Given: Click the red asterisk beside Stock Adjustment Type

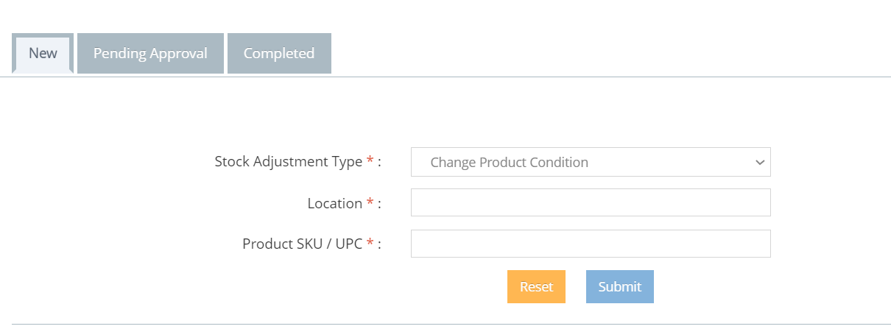Looking at the screenshot, I should (370, 161).
